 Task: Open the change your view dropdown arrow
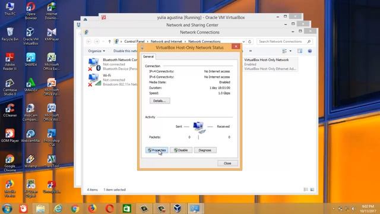(290, 51)
